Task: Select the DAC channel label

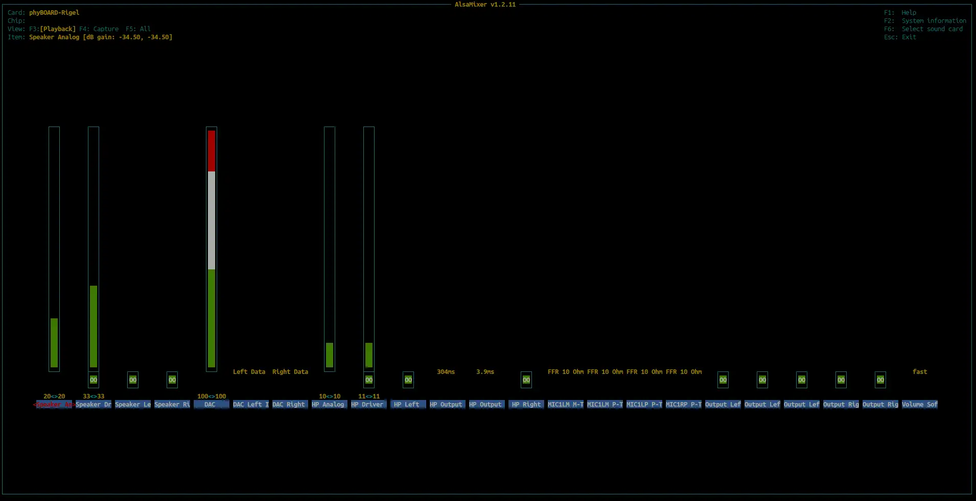Action: [211, 405]
